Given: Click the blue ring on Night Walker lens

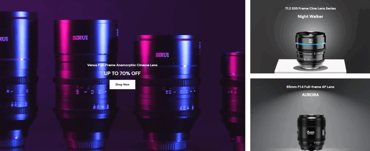Looking at the screenshot, I should 310,44.
